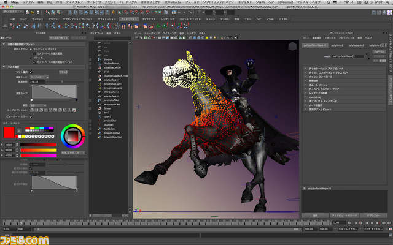Image resolution: width=393 pixels, height=245 pixels.
Task: Open the ダイナミクス menu set dropdown
Action: click(12, 12)
